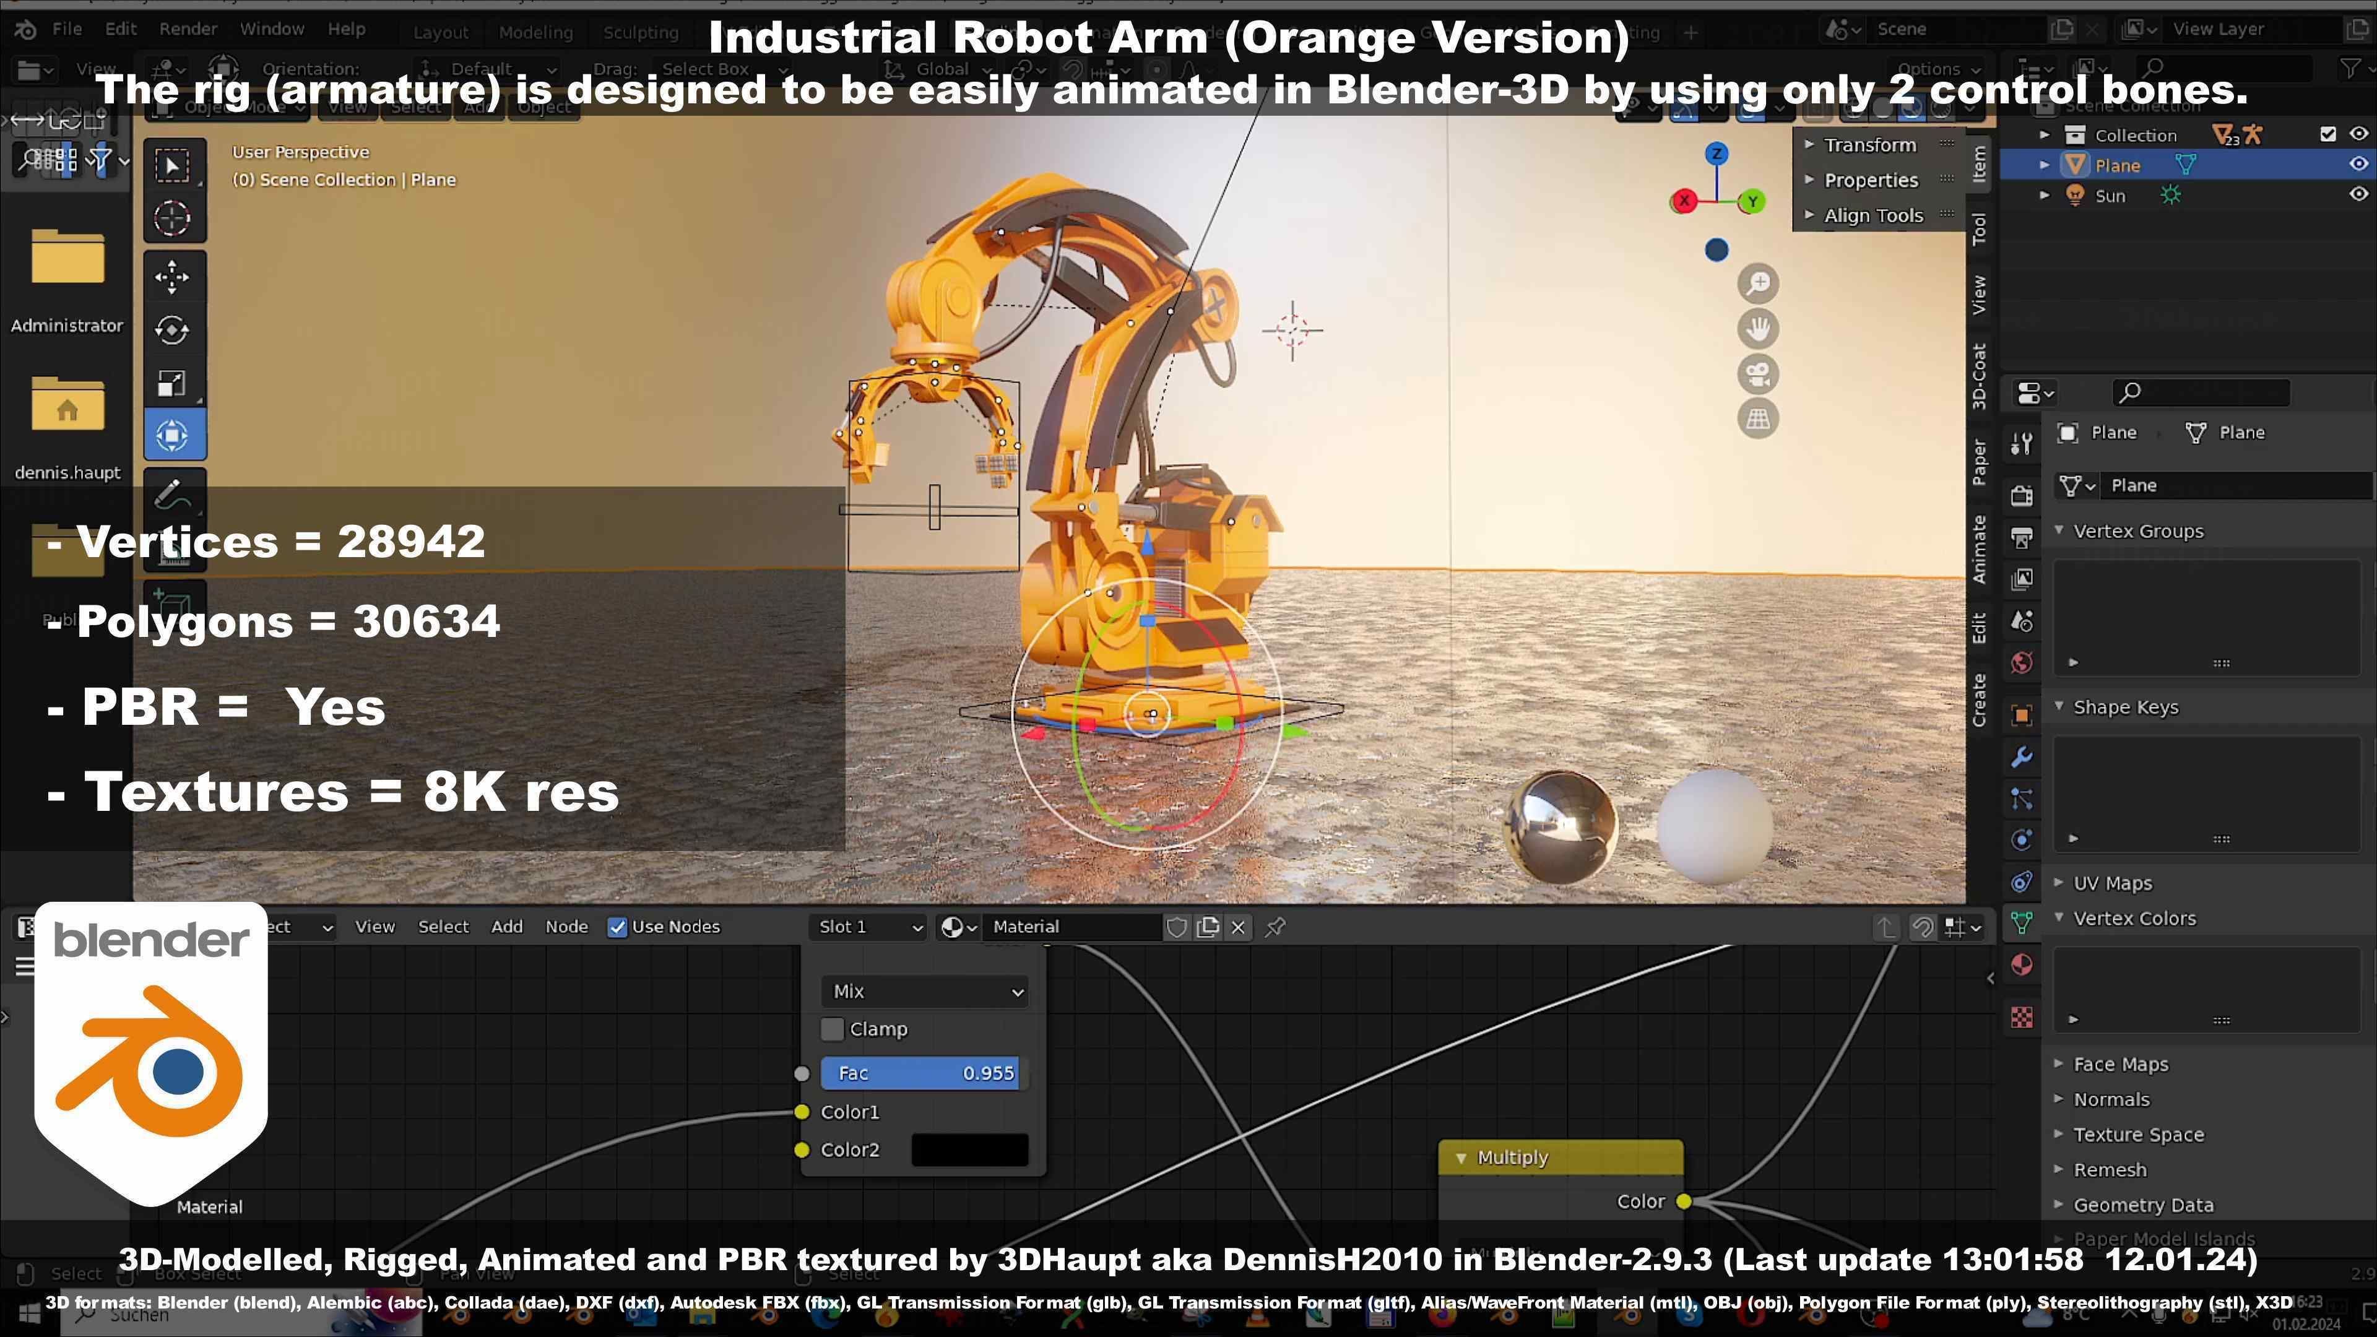Open Material properties tab
This screenshot has width=2377, height=1337.
[2022, 965]
